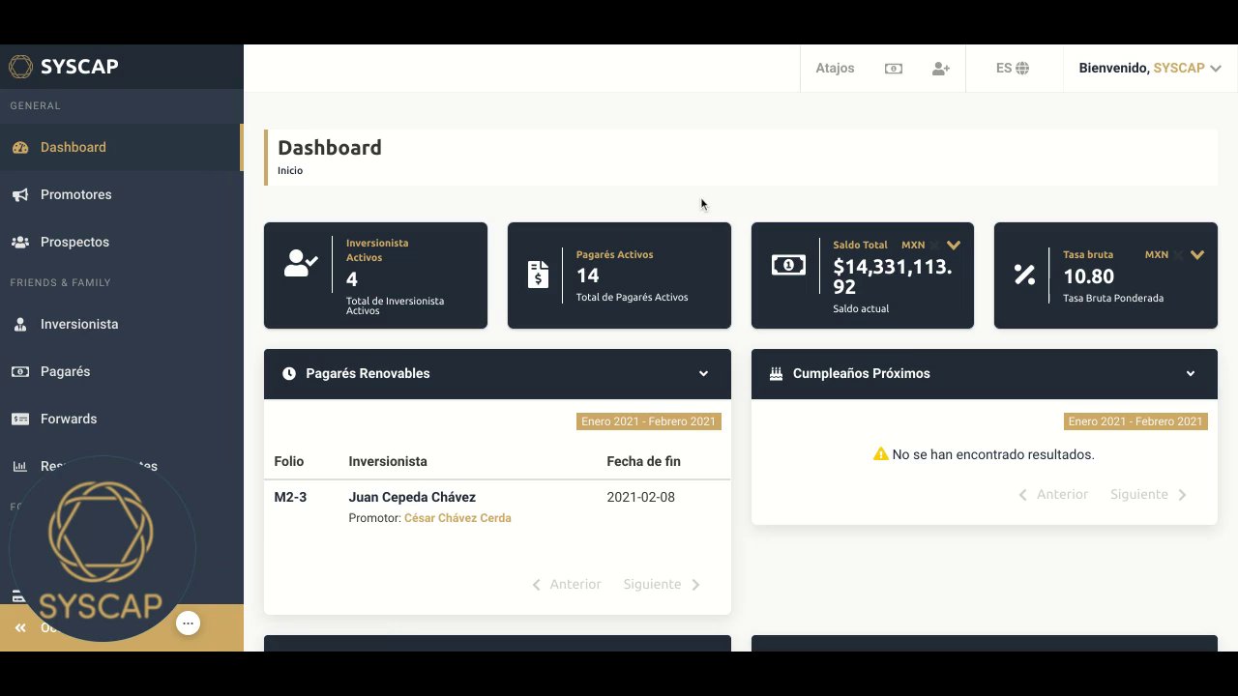1238x696 pixels.
Task: Click the $14,331,113.92 balance value
Action: 893,276
